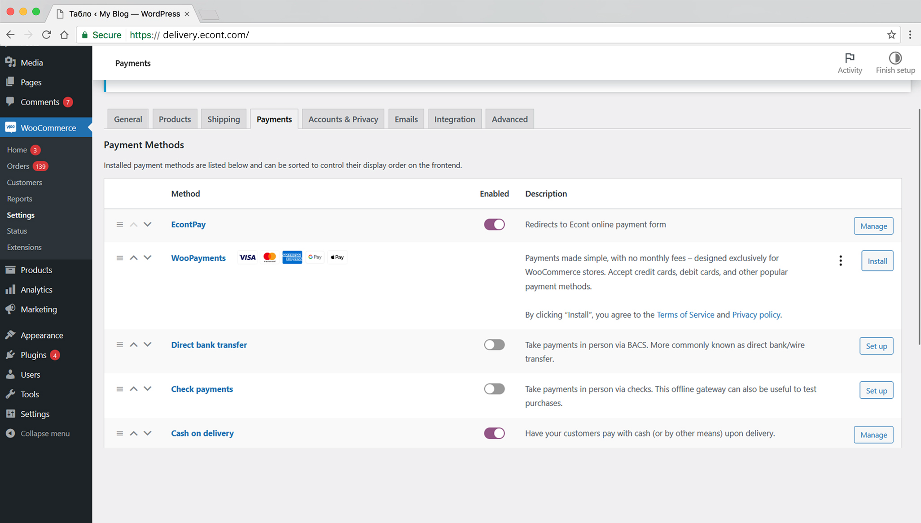The height and width of the screenshot is (523, 921).
Task: Open the Advanced settings tab
Action: coord(509,119)
